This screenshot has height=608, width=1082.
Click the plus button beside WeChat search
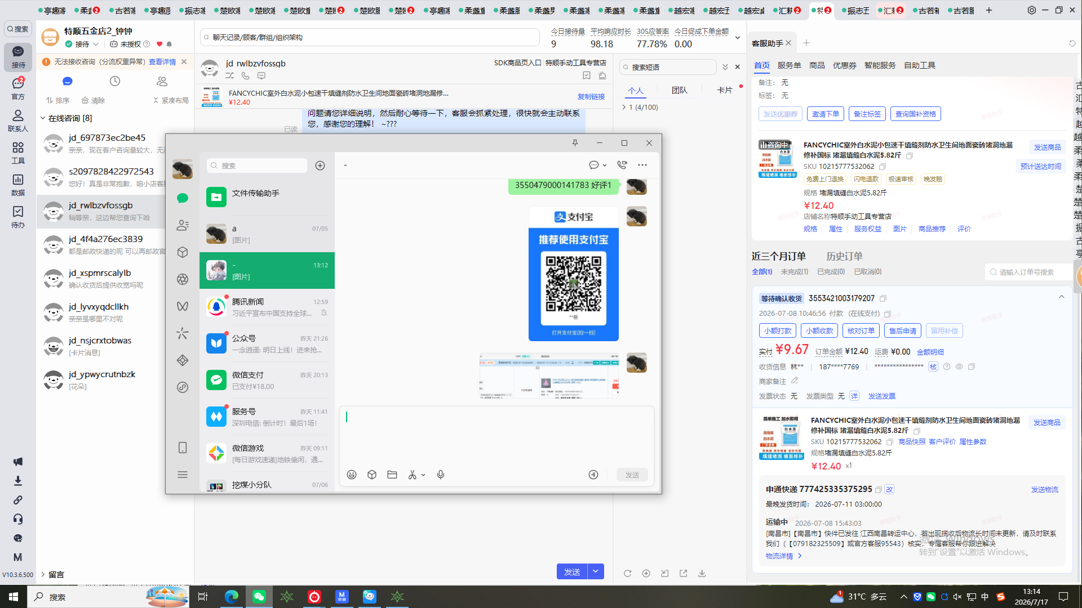[x=320, y=166]
